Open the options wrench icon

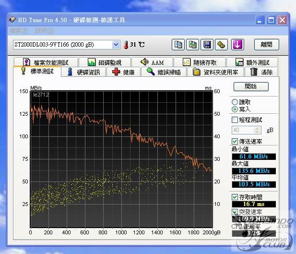click(221, 45)
